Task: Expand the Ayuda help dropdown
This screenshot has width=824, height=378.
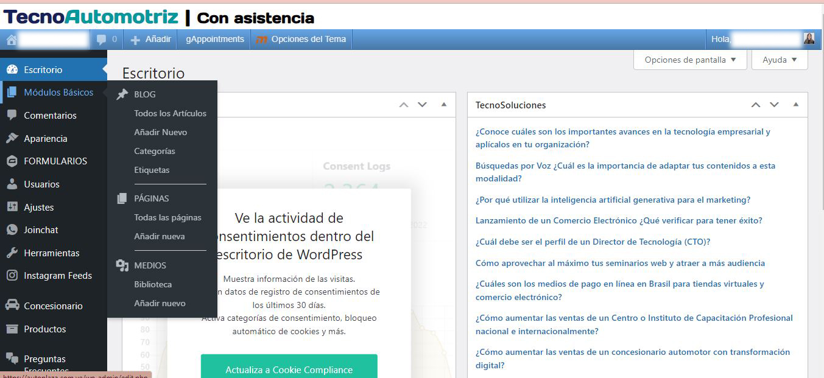Action: (x=780, y=60)
